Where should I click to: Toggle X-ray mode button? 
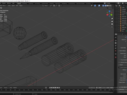[103, 6]
